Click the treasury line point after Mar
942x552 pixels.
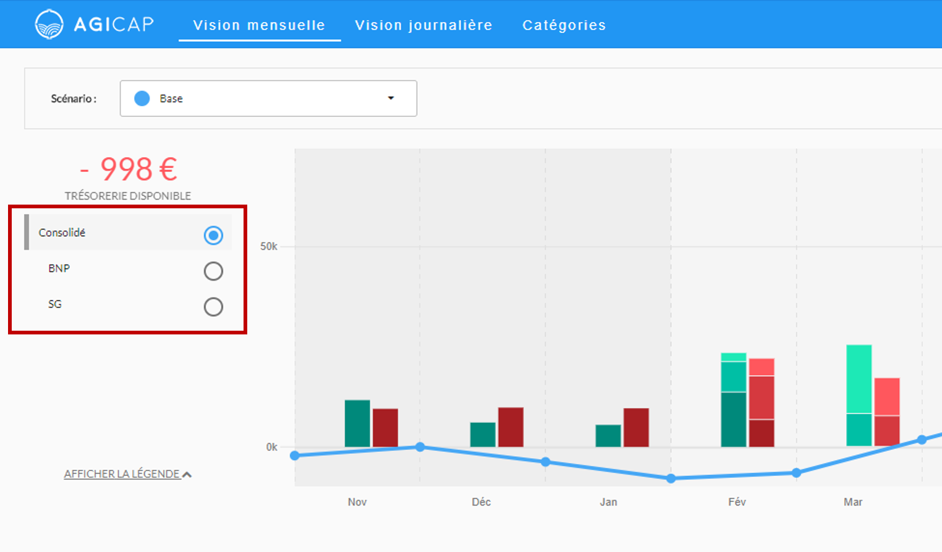[x=922, y=439]
